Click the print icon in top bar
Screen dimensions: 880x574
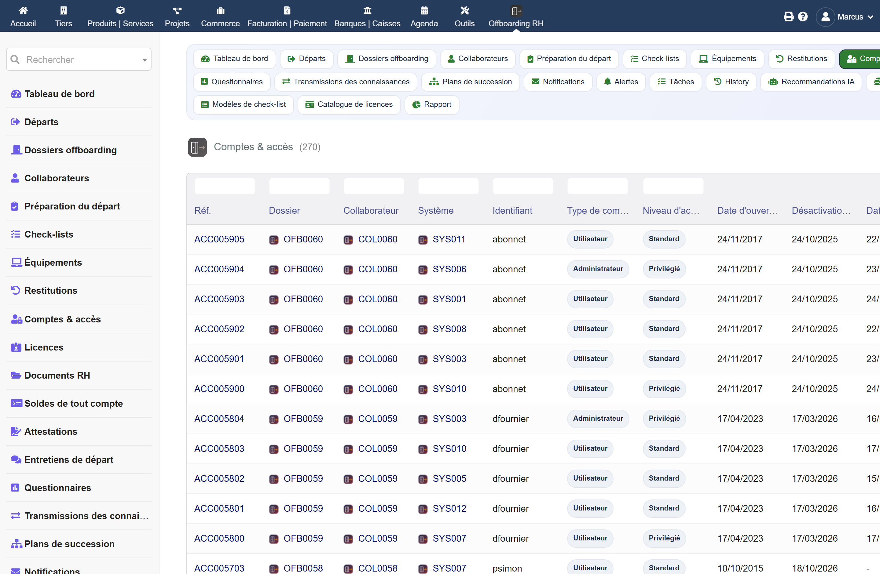788,16
